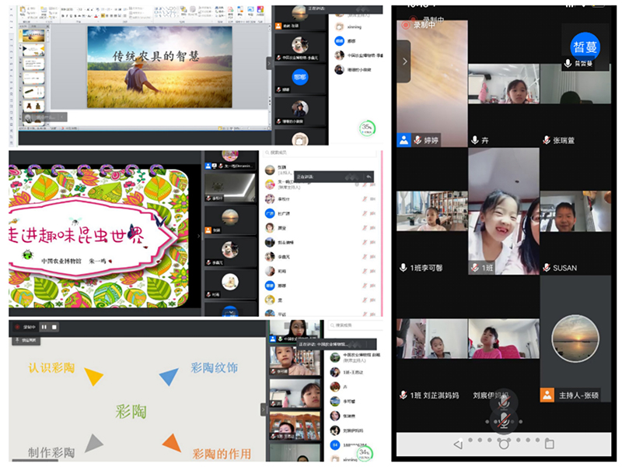Expand the side panel arrow on the phone meeting

click(404, 61)
